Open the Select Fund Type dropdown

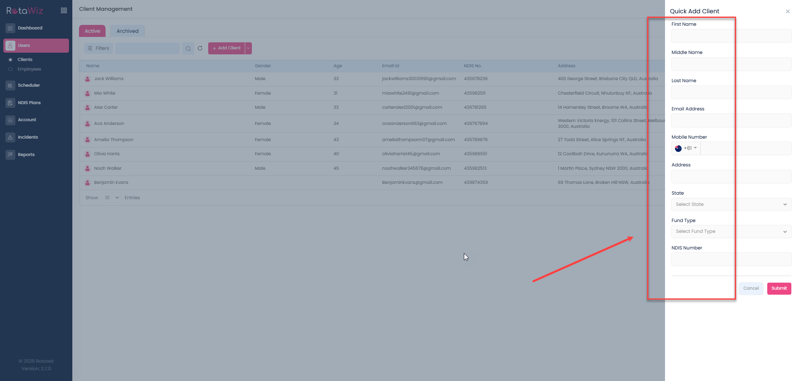pyautogui.click(x=731, y=232)
